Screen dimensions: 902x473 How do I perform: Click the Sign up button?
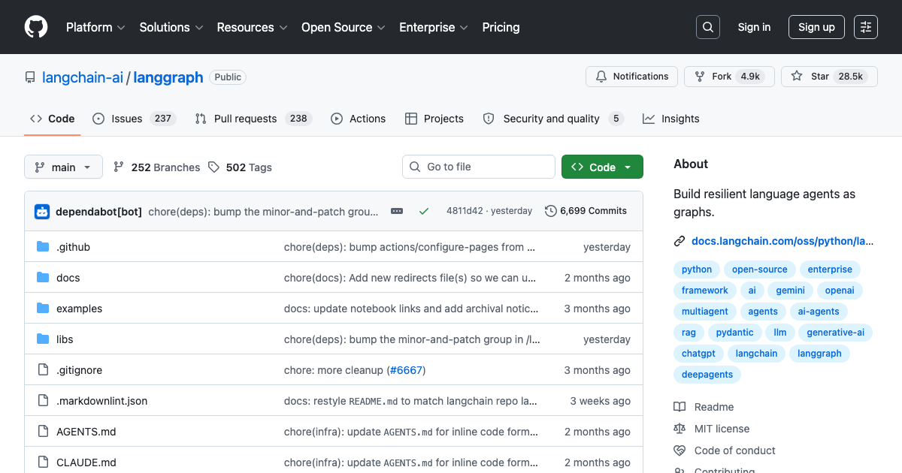[x=816, y=26]
